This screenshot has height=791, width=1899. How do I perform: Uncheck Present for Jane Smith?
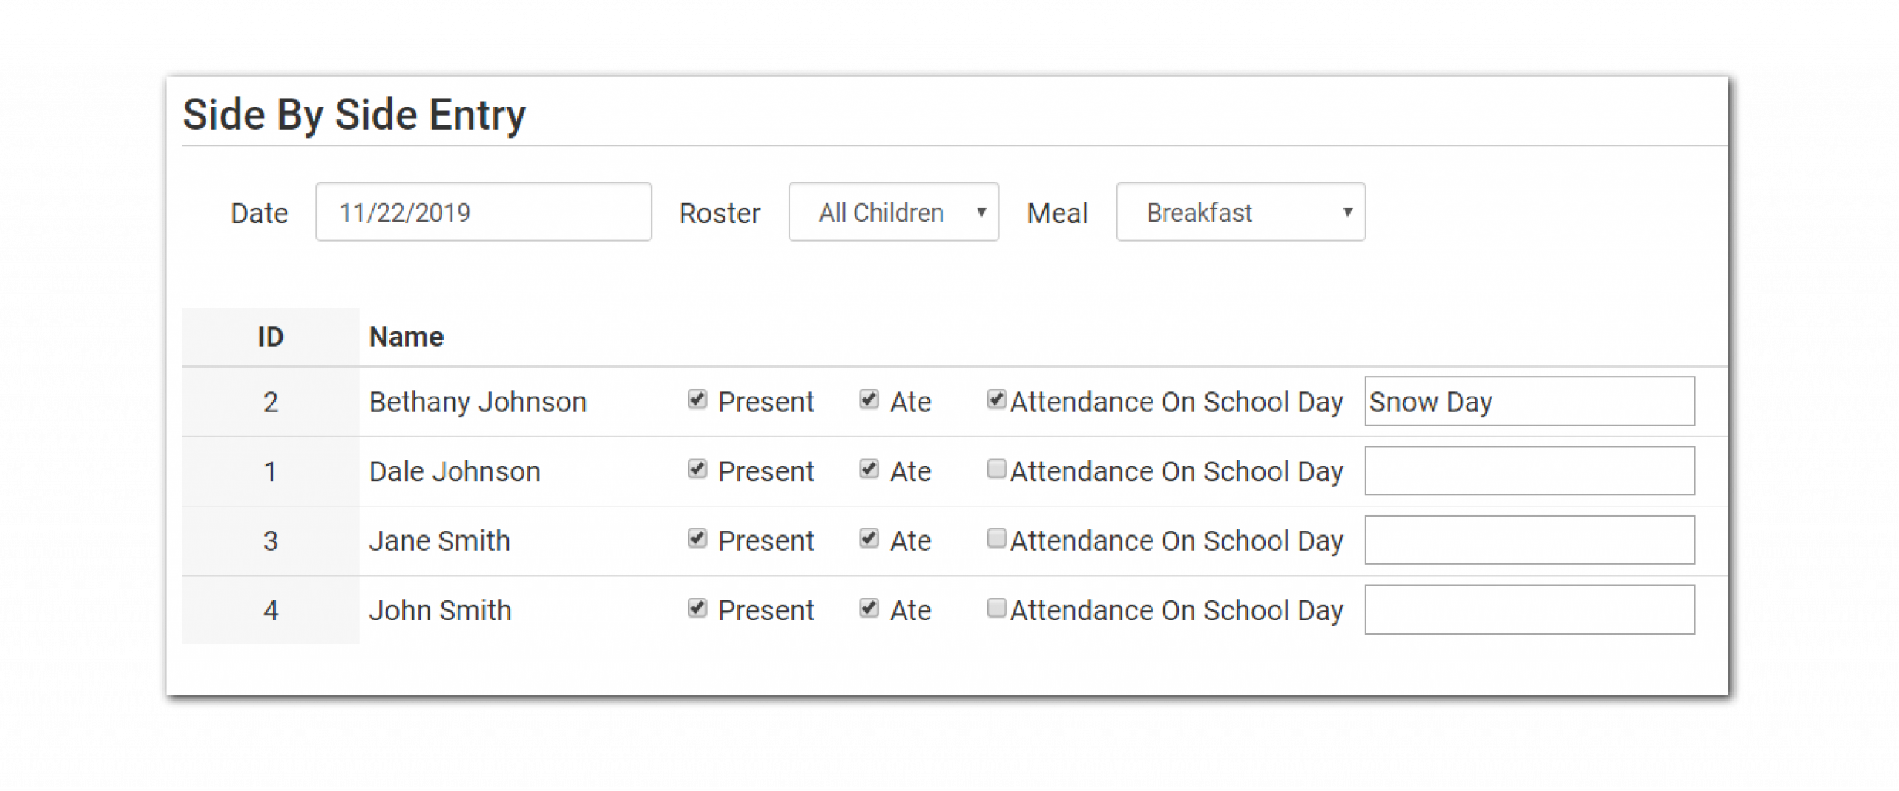(x=697, y=538)
